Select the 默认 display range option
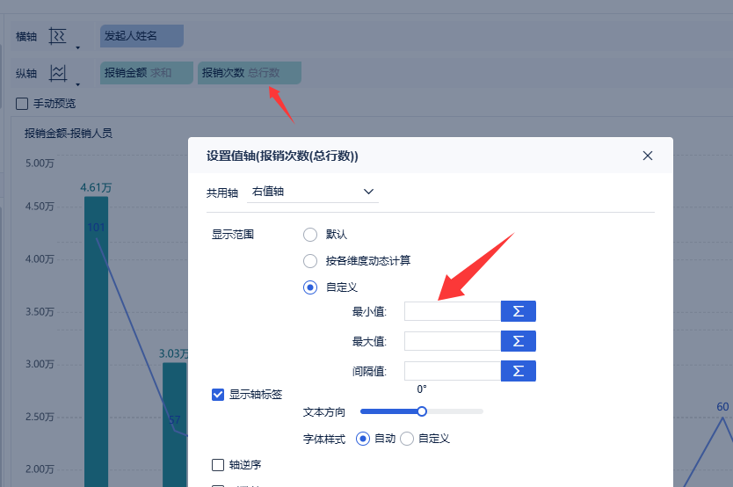Image resolution: width=733 pixels, height=487 pixels. tap(310, 235)
